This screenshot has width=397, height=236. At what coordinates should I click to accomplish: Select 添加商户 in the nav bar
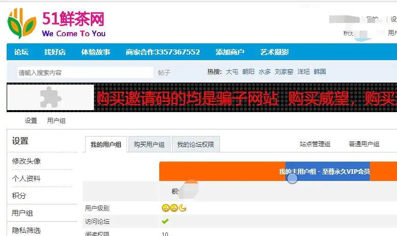230,52
